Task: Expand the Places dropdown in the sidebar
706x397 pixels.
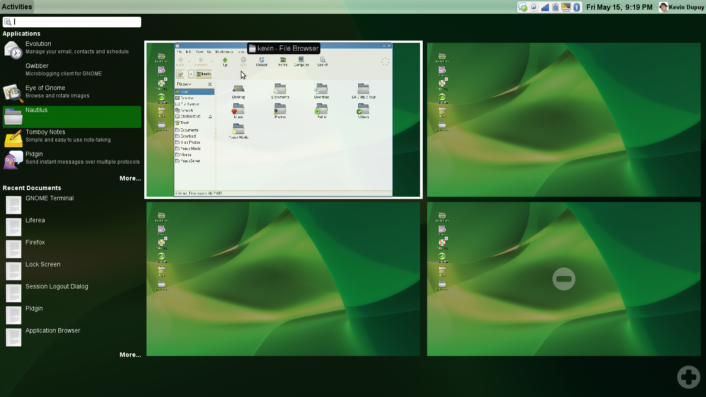Action: click(184, 84)
